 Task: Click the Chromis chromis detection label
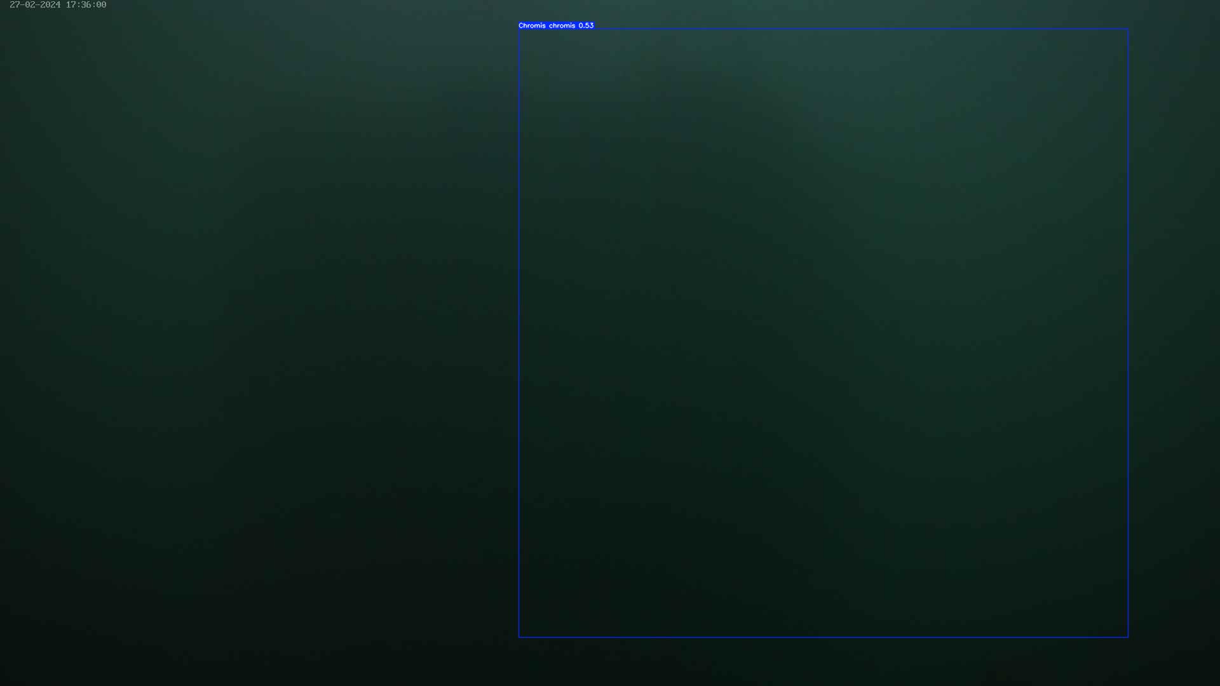[556, 25]
